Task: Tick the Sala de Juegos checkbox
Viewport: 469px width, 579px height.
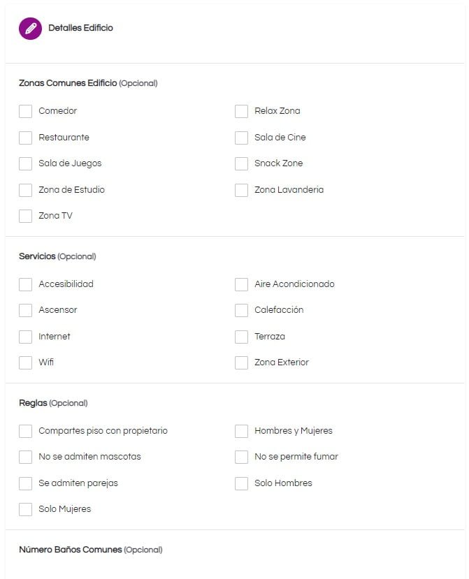Action: (x=25, y=163)
